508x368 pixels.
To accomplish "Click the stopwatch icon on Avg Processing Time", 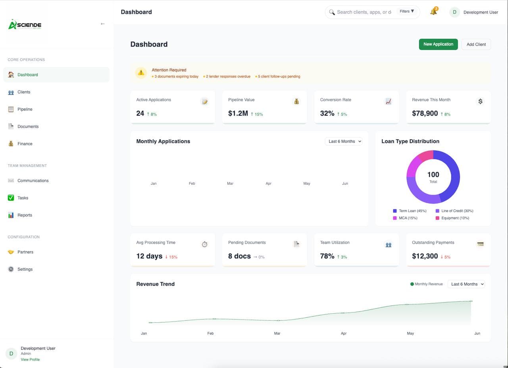I will pos(204,244).
